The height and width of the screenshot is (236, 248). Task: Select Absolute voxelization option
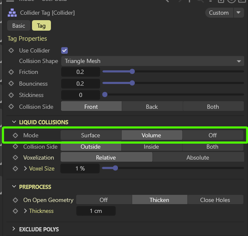(198, 157)
